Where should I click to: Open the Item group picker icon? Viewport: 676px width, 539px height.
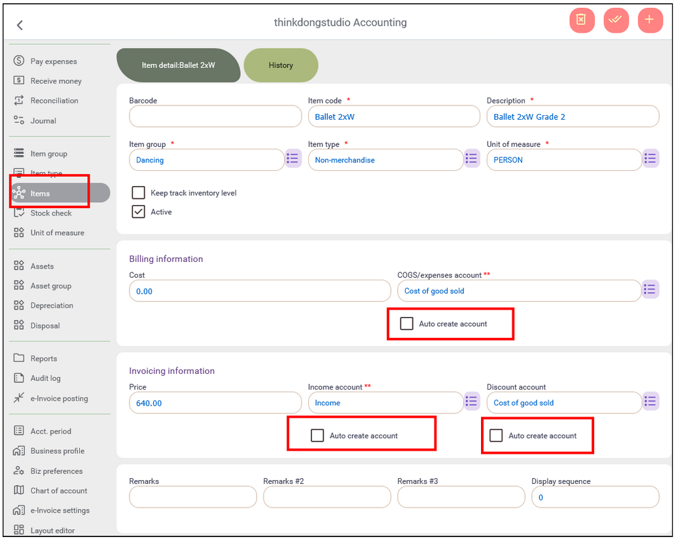coord(293,158)
